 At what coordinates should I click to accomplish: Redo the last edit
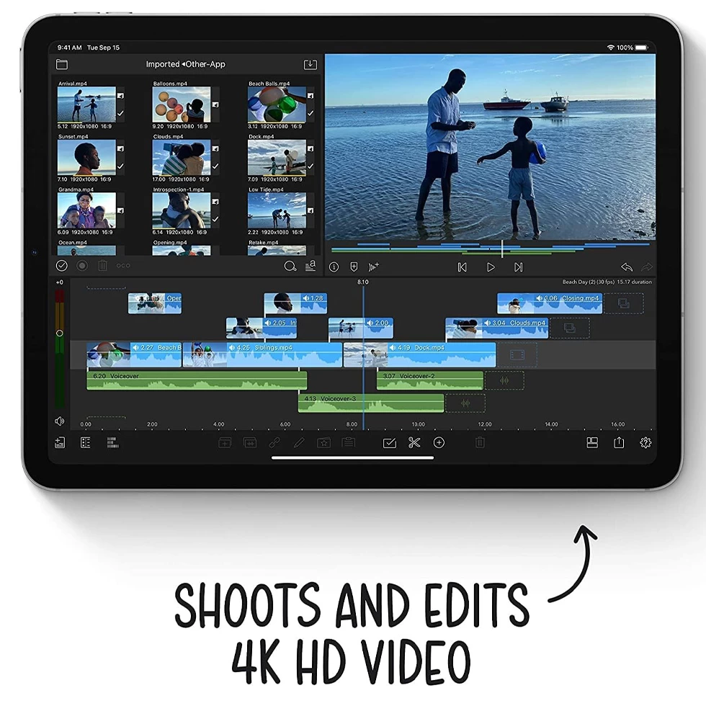coord(647,267)
